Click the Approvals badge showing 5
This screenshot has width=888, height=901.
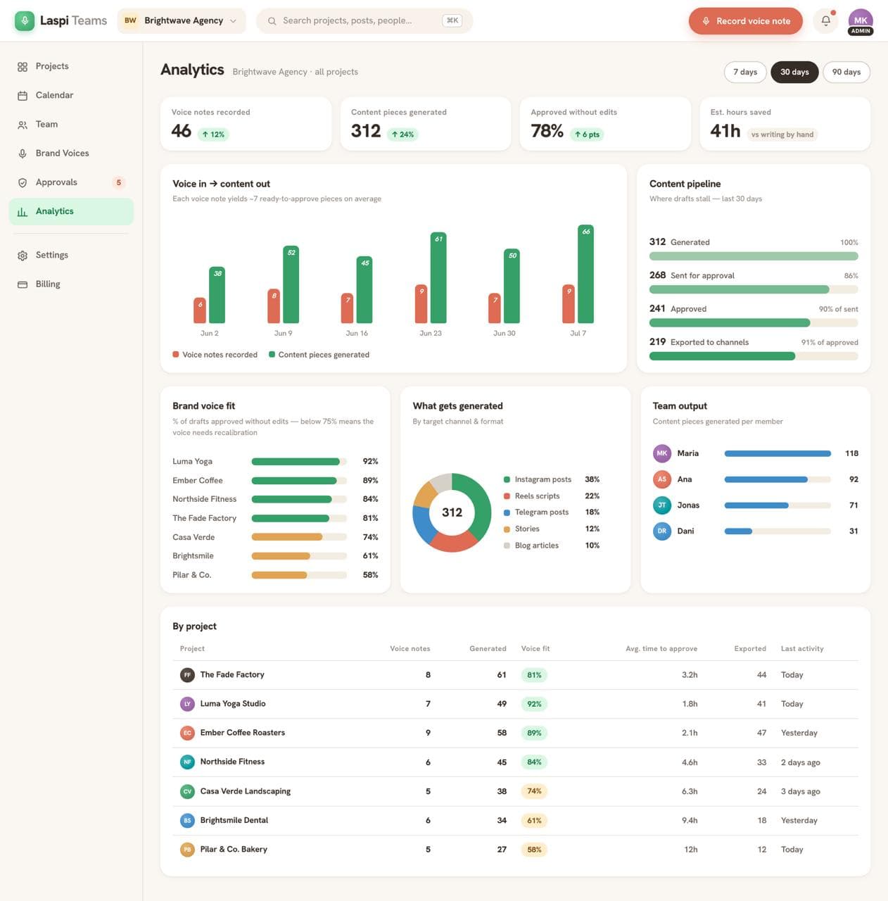pos(119,182)
